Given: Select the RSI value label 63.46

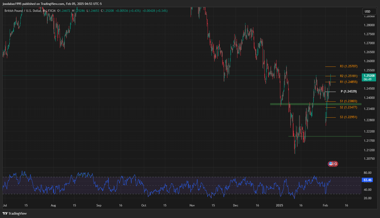Looking at the screenshot, I should point(367,180).
